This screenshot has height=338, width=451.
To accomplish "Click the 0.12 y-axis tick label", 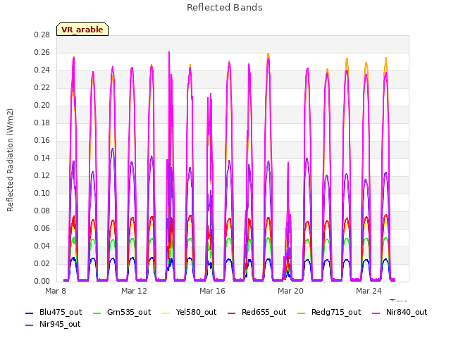I will point(42,175).
